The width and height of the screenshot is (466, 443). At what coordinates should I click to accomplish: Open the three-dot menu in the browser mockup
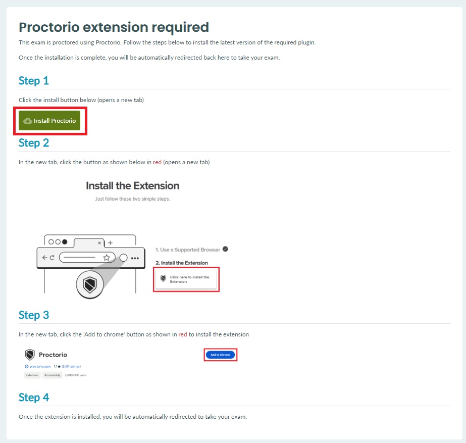point(135,258)
